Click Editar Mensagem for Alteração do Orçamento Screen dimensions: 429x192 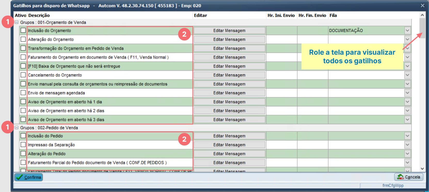click(x=229, y=39)
